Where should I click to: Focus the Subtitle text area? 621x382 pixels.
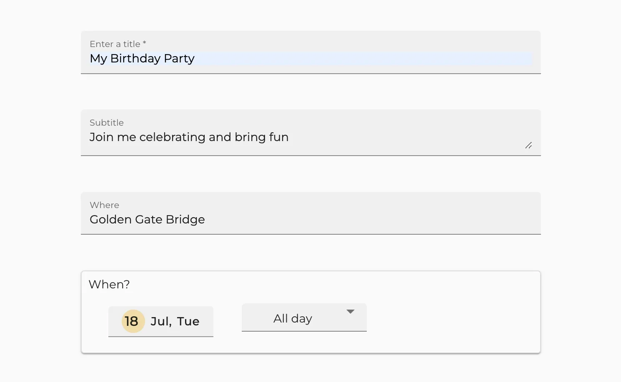(x=292, y=137)
